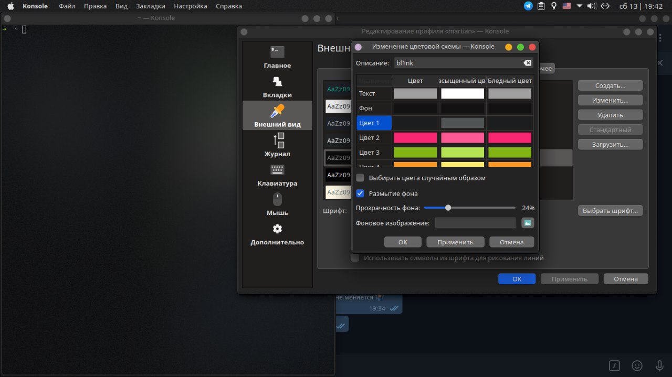Open the Закладки menu
672x377 pixels.
tap(150, 6)
